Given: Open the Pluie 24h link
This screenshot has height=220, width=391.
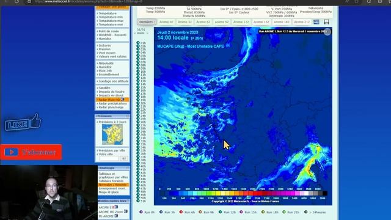Looking at the screenshot, I should (x=105, y=71).
